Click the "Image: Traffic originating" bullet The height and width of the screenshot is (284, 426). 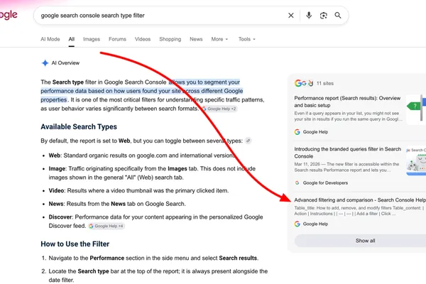point(152,173)
